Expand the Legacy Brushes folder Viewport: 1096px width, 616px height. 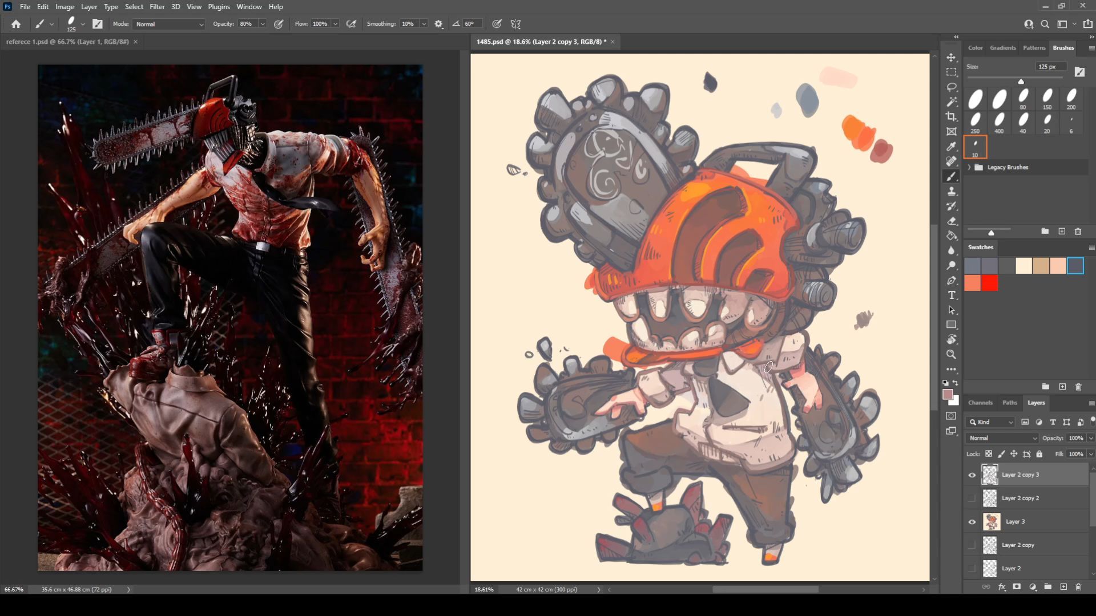pos(969,167)
